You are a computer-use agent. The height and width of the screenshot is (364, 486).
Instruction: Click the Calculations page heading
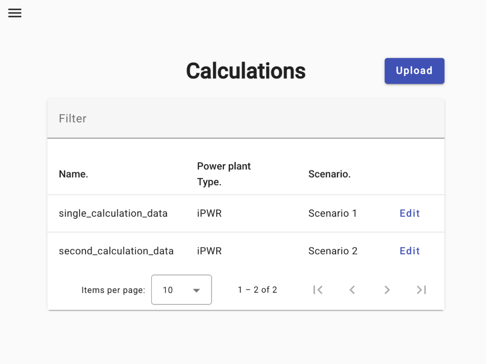coord(246,71)
